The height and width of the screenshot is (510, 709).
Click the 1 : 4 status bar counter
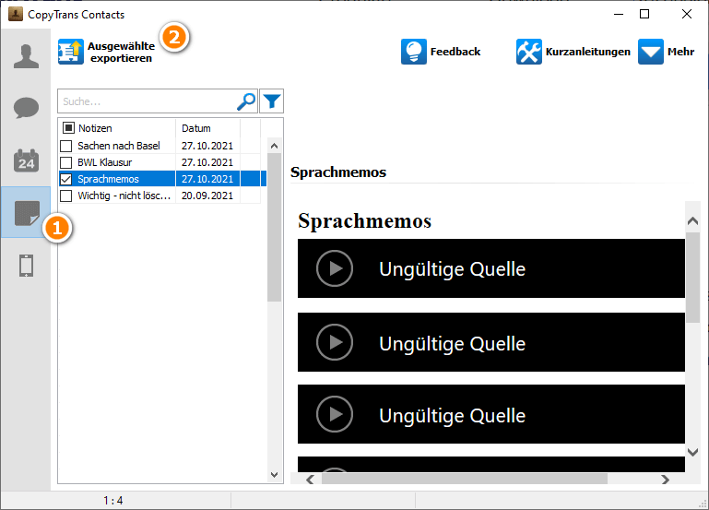pyautogui.click(x=113, y=501)
